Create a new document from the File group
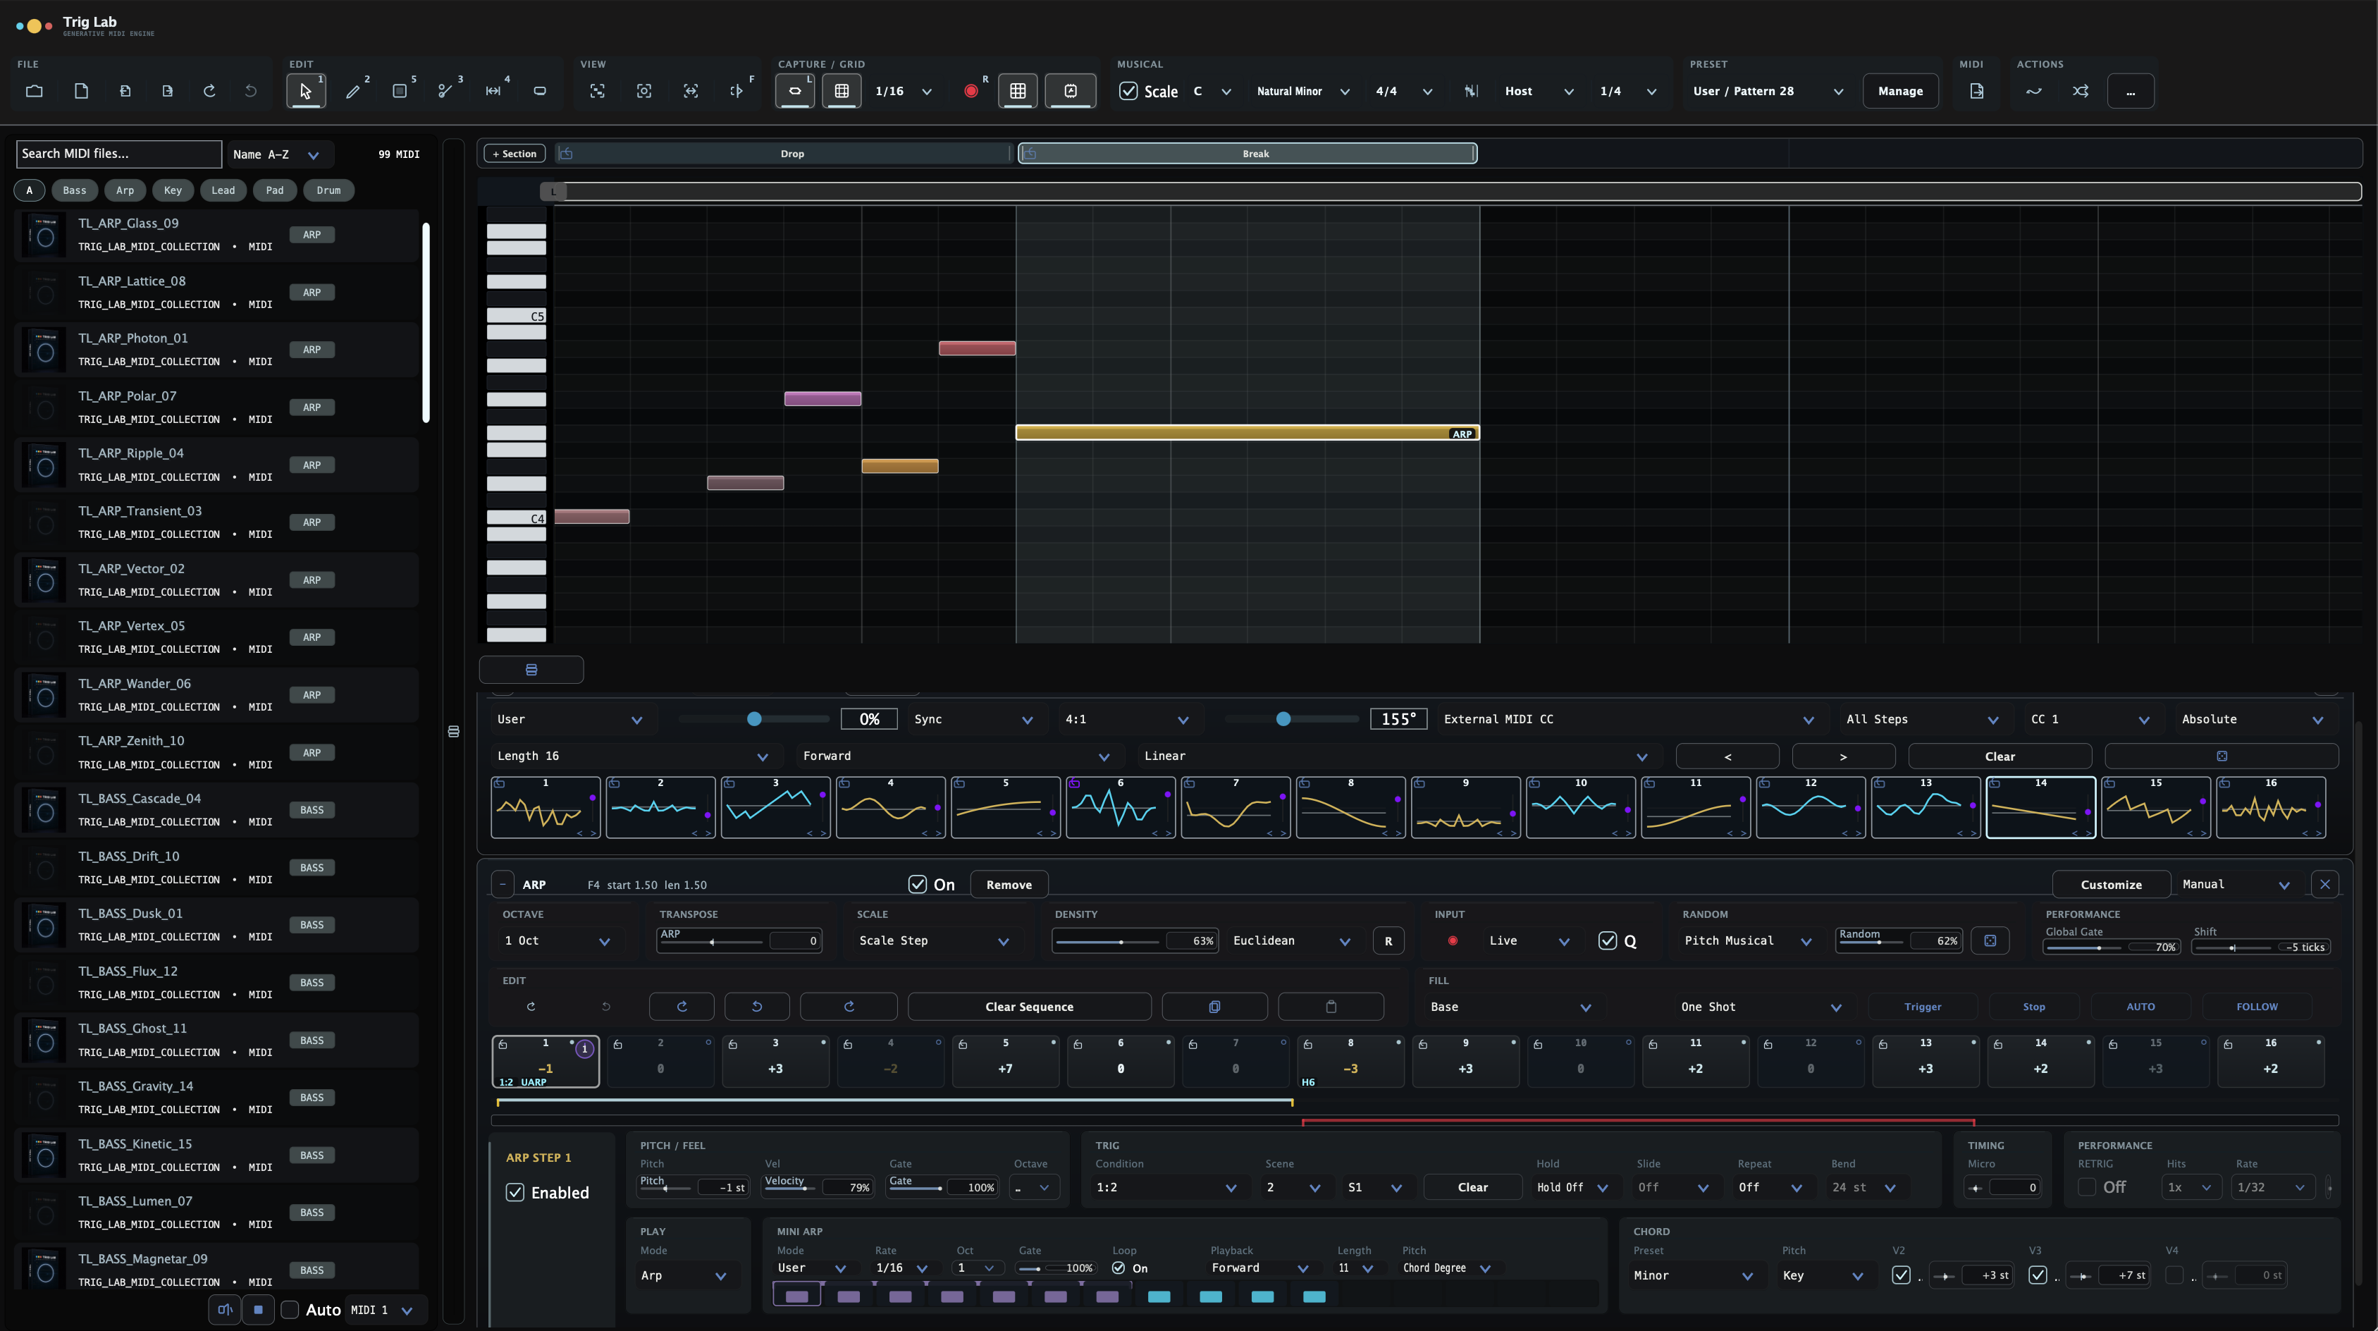 (81, 90)
